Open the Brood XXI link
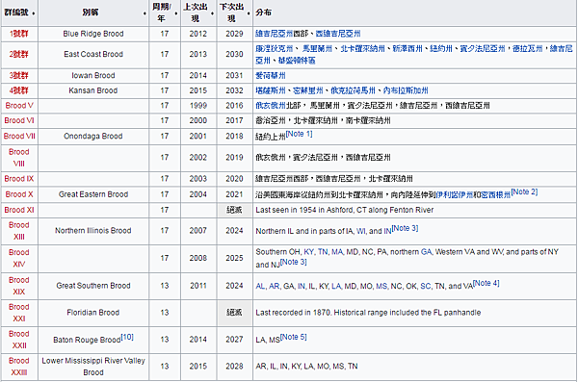 [x=19, y=313]
